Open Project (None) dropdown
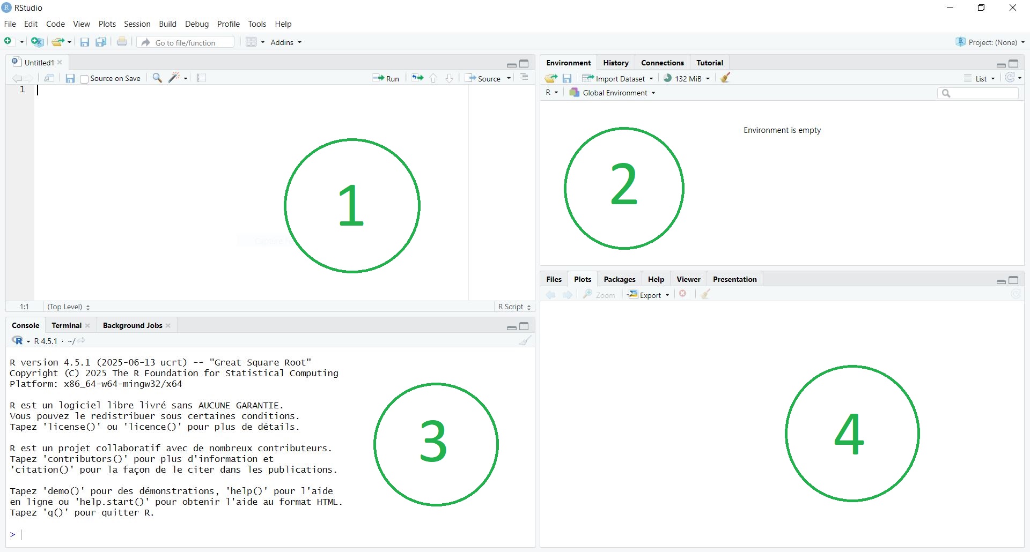Image resolution: width=1030 pixels, height=552 pixels. (990, 42)
